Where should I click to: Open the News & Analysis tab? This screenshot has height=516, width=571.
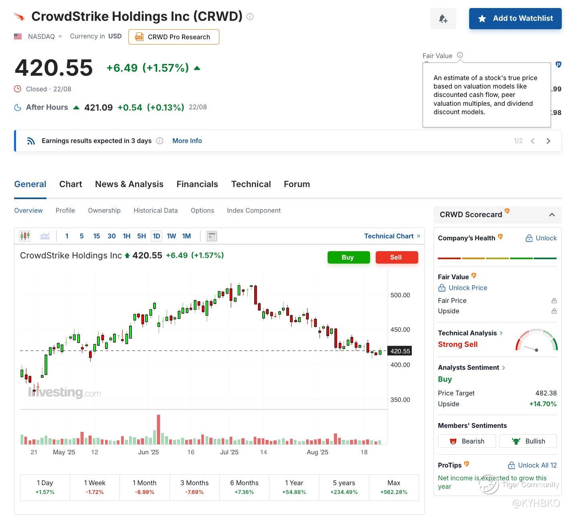(x=129, y=184)
